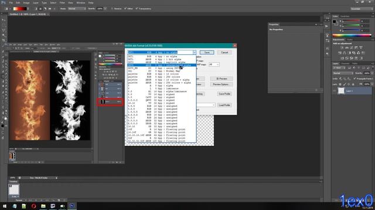Click the Preview Options button
This screenshot has height=210, width=375.
click(x=221, y=84)
